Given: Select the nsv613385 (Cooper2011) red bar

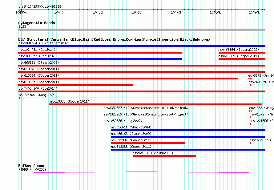Looking at the screenshot, I should coord(75,85).
